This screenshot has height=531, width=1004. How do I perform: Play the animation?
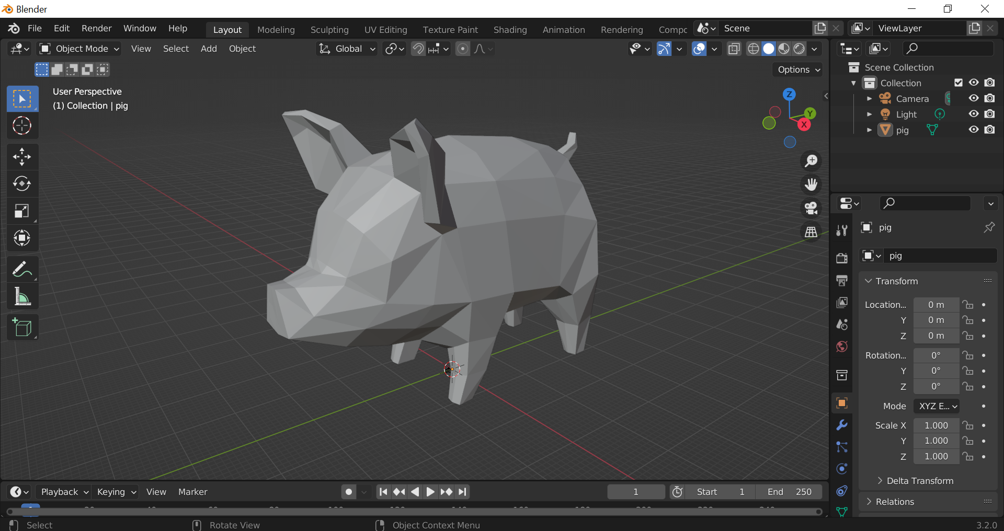(x=430, y=491)
